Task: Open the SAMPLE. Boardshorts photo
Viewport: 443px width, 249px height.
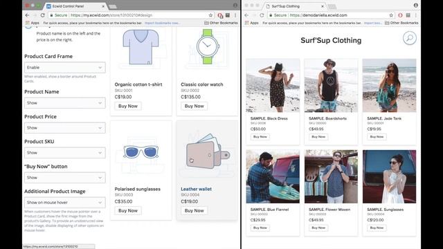Action: coord(331,86)
